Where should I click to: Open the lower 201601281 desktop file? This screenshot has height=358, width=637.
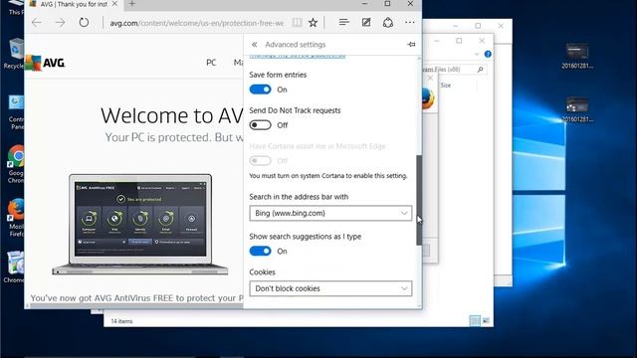[577, 109]
